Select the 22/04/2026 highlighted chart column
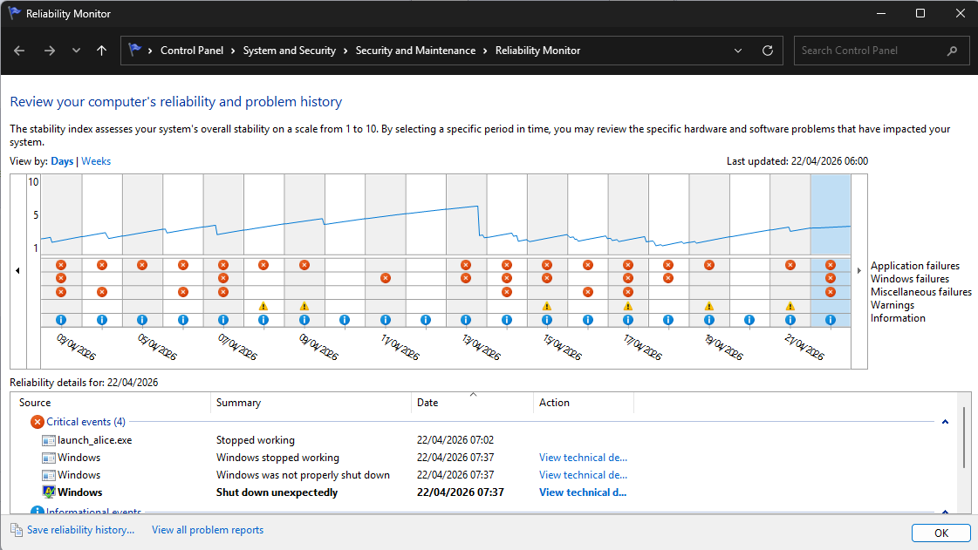 [x=831, y=250]
